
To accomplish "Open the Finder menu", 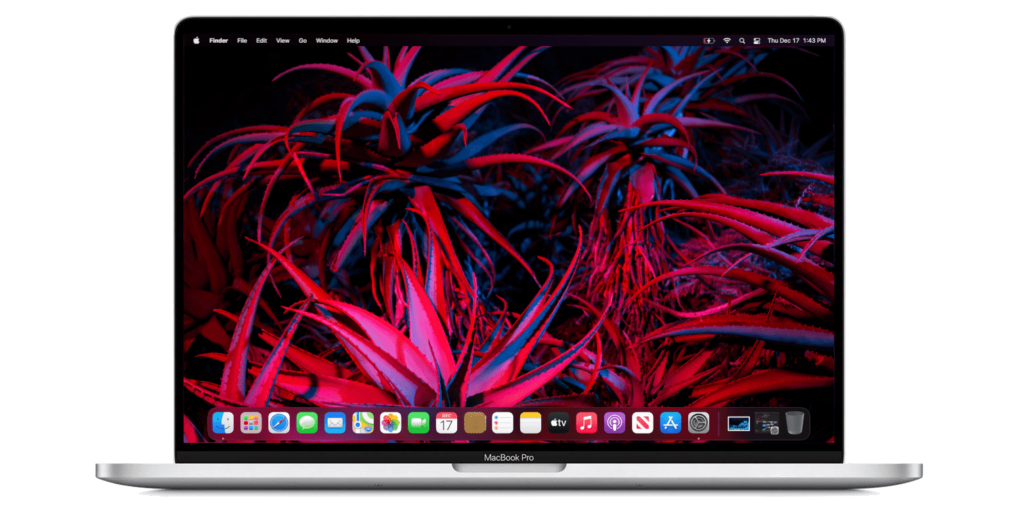I will [219, 41].
